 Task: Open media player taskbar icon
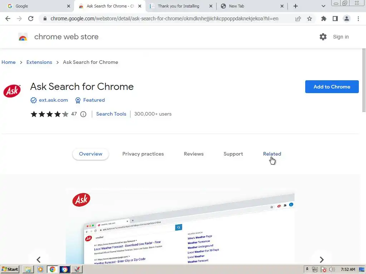[40, 269]
